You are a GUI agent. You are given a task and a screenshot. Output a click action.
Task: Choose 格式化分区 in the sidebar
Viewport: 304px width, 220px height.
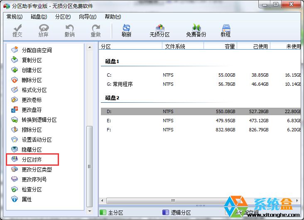34,90
